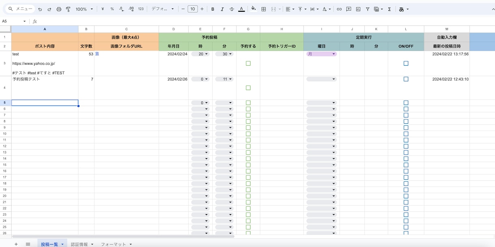Screen dimensions: 495x247
Task: Switch to the 認証情報 sheet tab
Action: tap(79, 244)
